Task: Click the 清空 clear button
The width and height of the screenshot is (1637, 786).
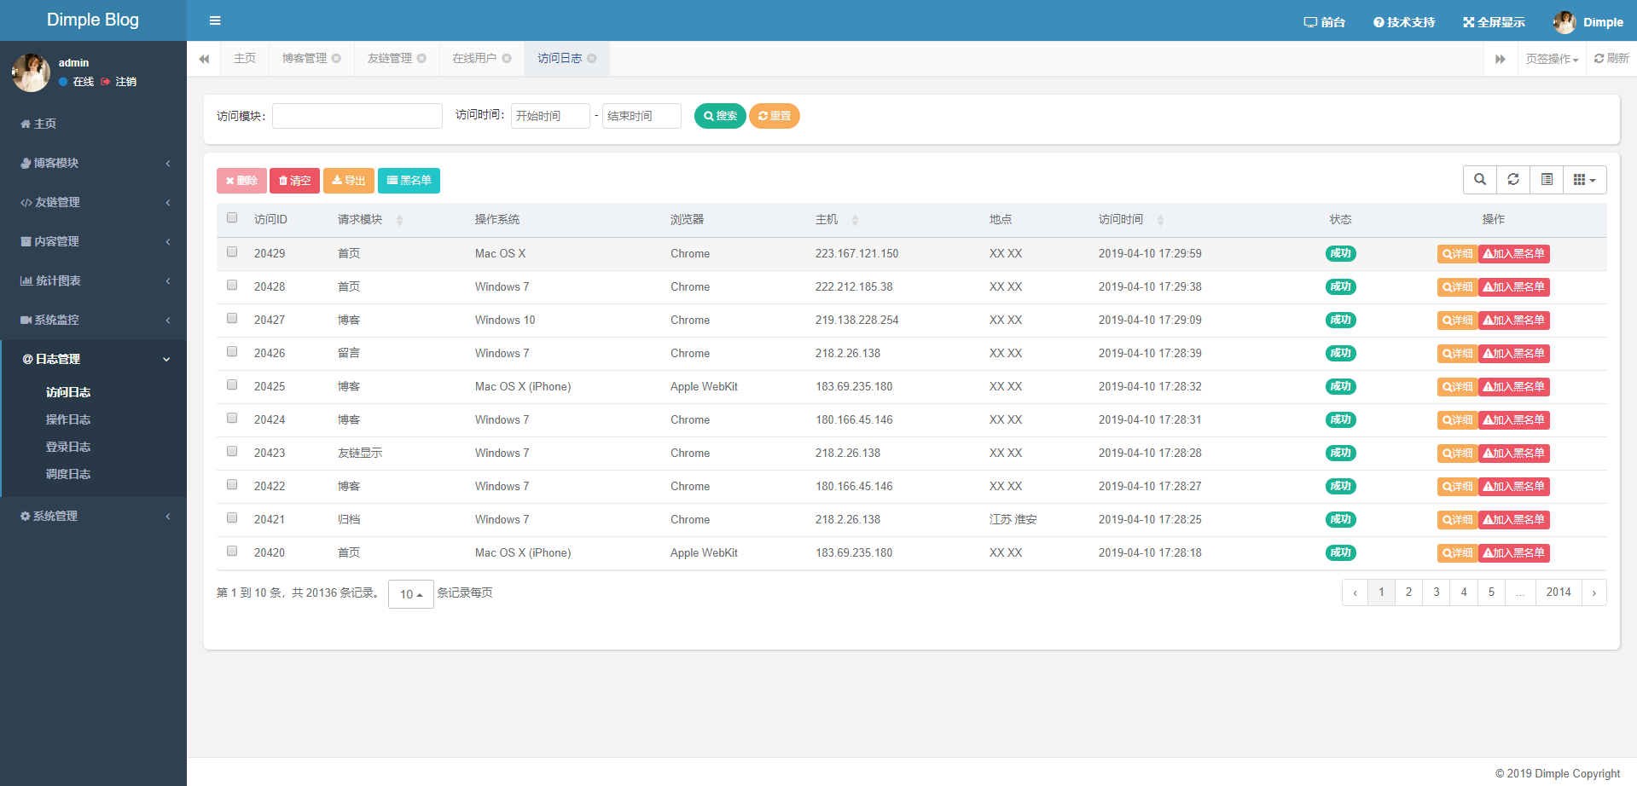Action: [294, 181]
